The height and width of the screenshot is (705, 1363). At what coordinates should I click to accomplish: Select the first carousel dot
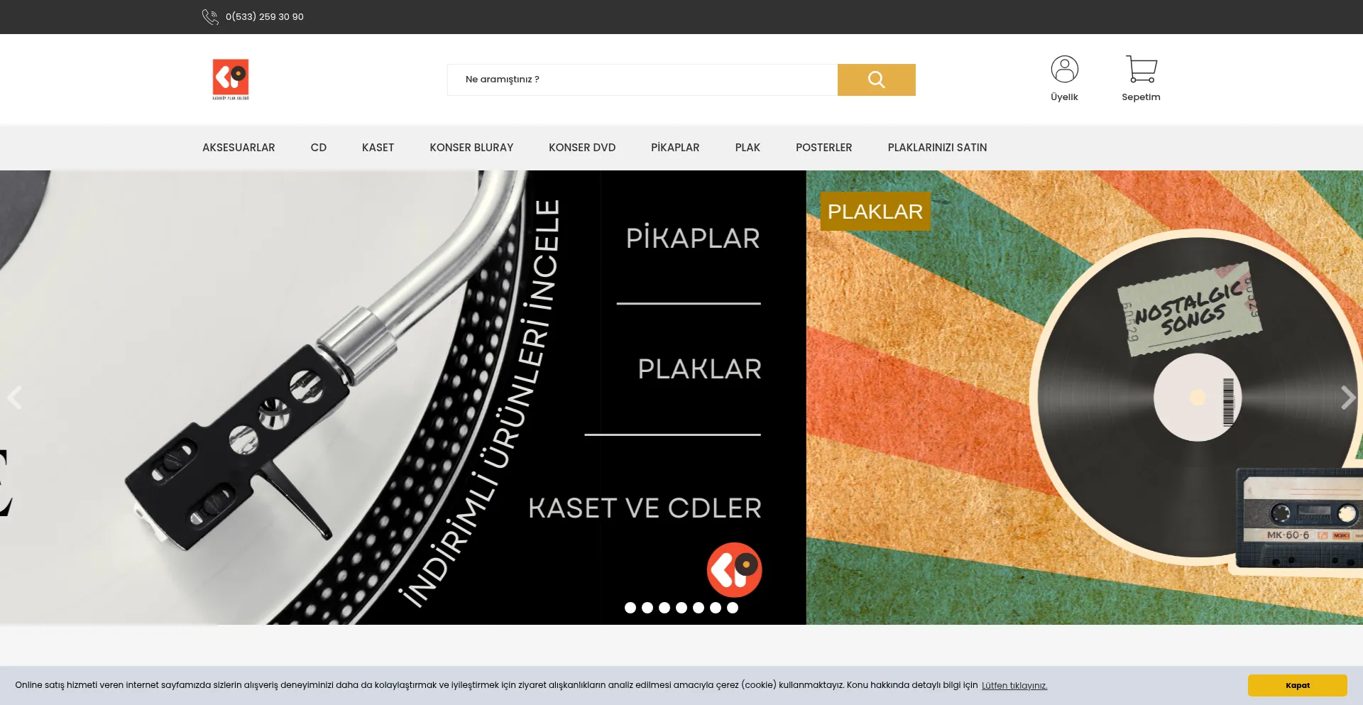click(x=630, y=608)
